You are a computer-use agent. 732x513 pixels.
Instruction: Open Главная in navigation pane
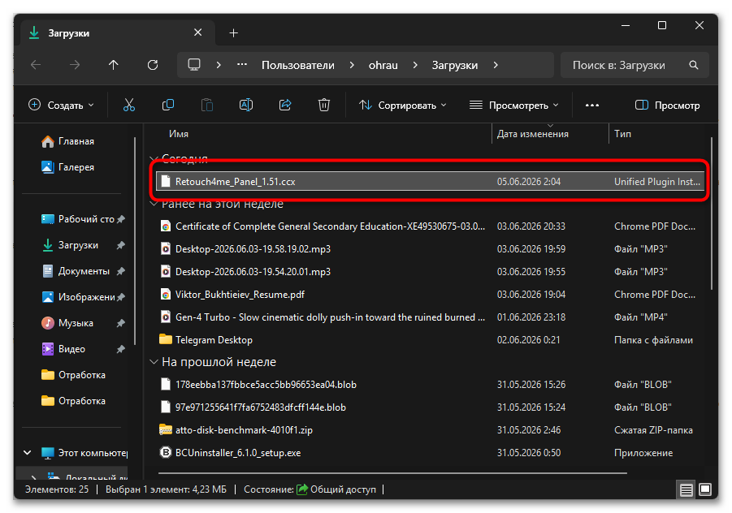[x=76, y=141]
